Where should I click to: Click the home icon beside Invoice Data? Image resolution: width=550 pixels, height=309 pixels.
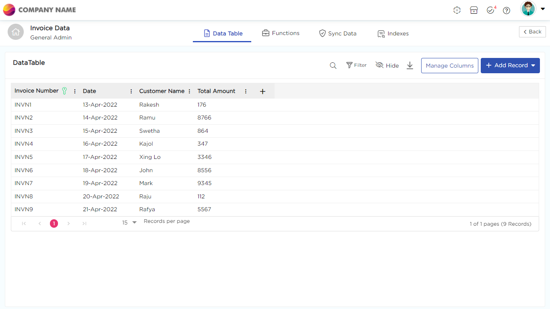[16, 32]
